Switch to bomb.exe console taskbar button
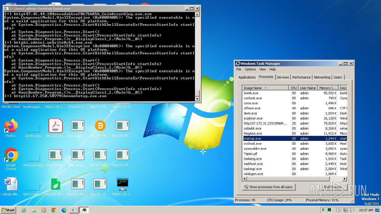 74,210
